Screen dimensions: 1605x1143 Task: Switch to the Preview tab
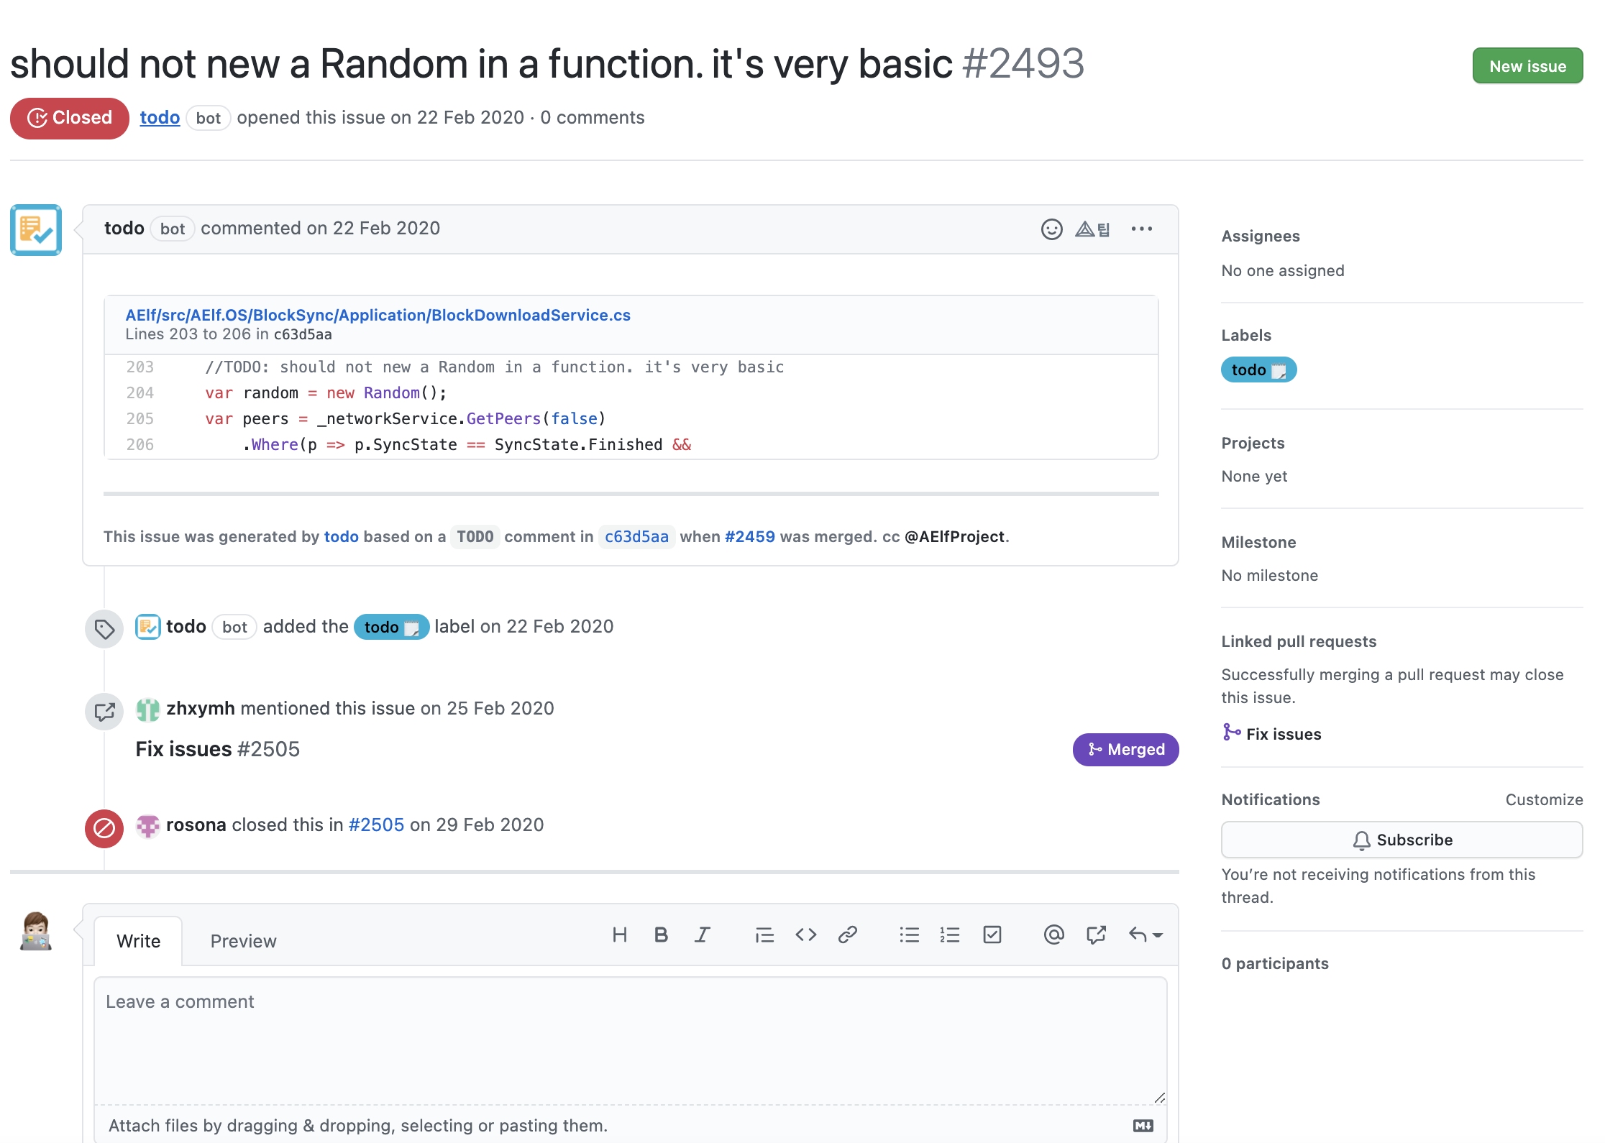(243, 941)
